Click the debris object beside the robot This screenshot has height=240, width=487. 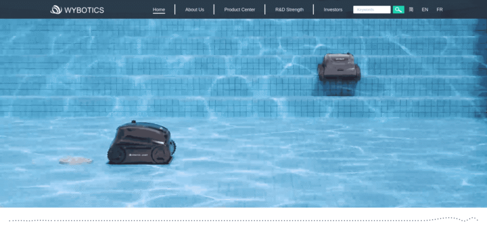click(76, 160)
